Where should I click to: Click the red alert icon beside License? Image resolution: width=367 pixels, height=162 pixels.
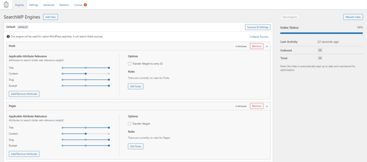coord(85,5)
